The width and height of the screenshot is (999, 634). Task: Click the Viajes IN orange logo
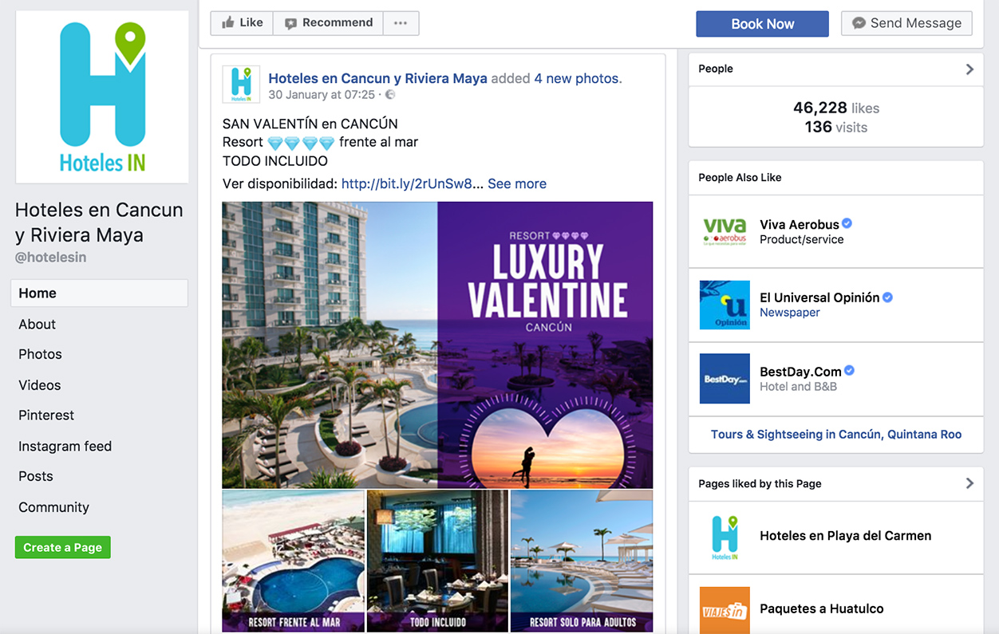point(725,610)
